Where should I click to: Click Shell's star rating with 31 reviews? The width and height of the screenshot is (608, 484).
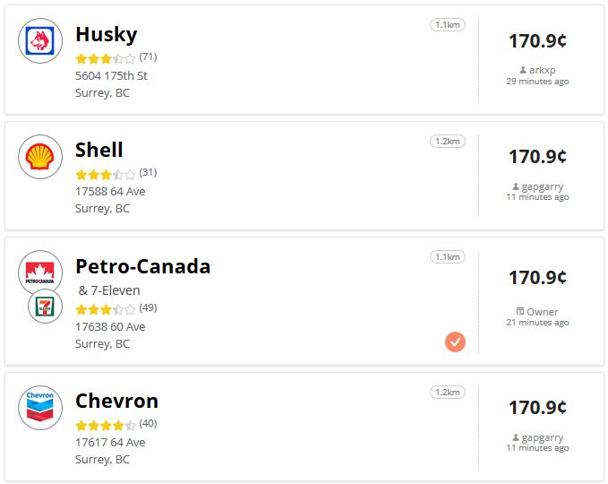click(x=106, y=174)
